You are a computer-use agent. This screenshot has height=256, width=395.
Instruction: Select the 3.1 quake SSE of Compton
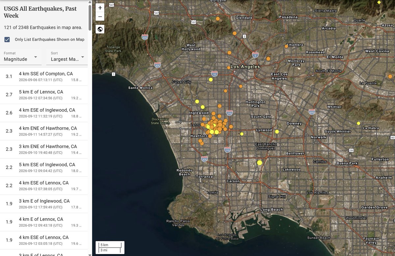tap(44, 77)
